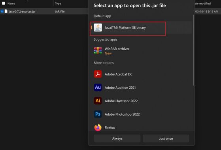Click the Adobe Photoshop Ps icon
The width and height of the screenshot is (221, 150).
click(x=98, y=114)
